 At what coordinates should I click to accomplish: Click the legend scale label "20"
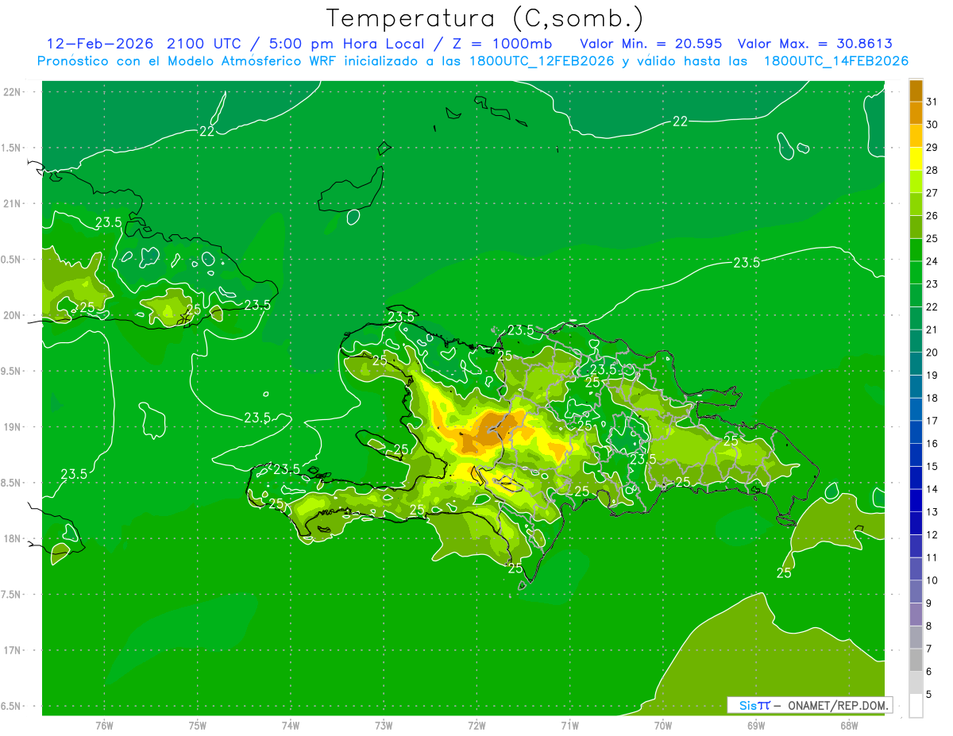click(932, 353)
